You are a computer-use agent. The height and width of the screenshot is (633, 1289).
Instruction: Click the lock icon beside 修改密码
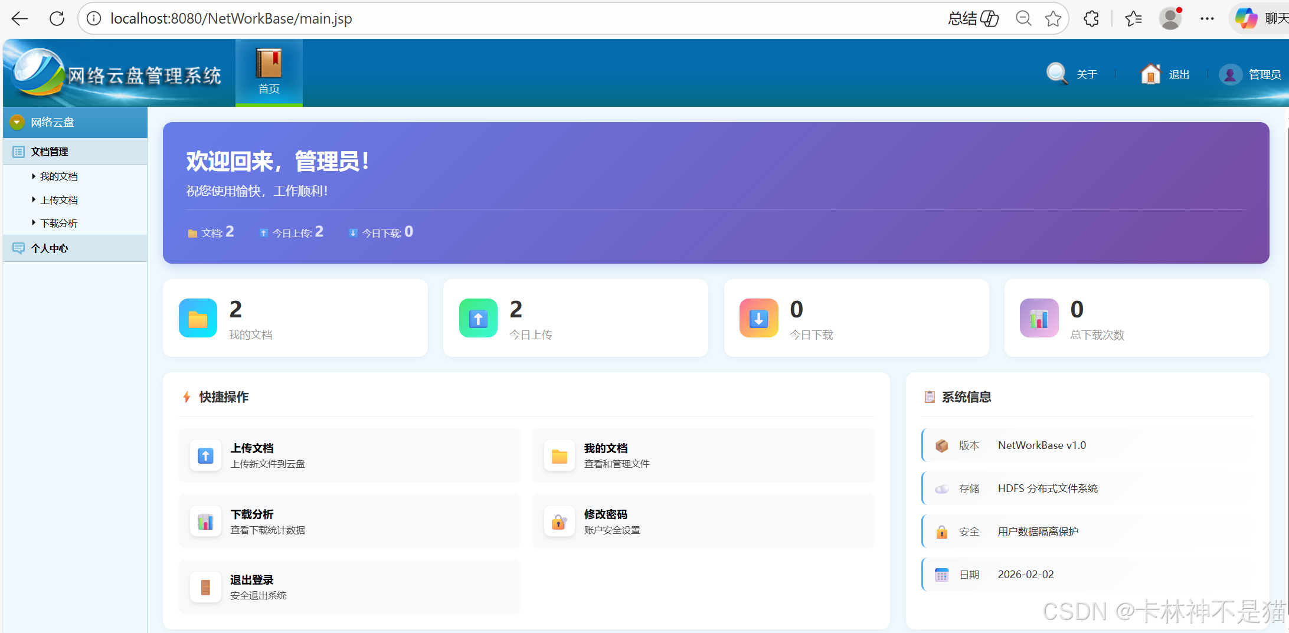coord(558,522)
